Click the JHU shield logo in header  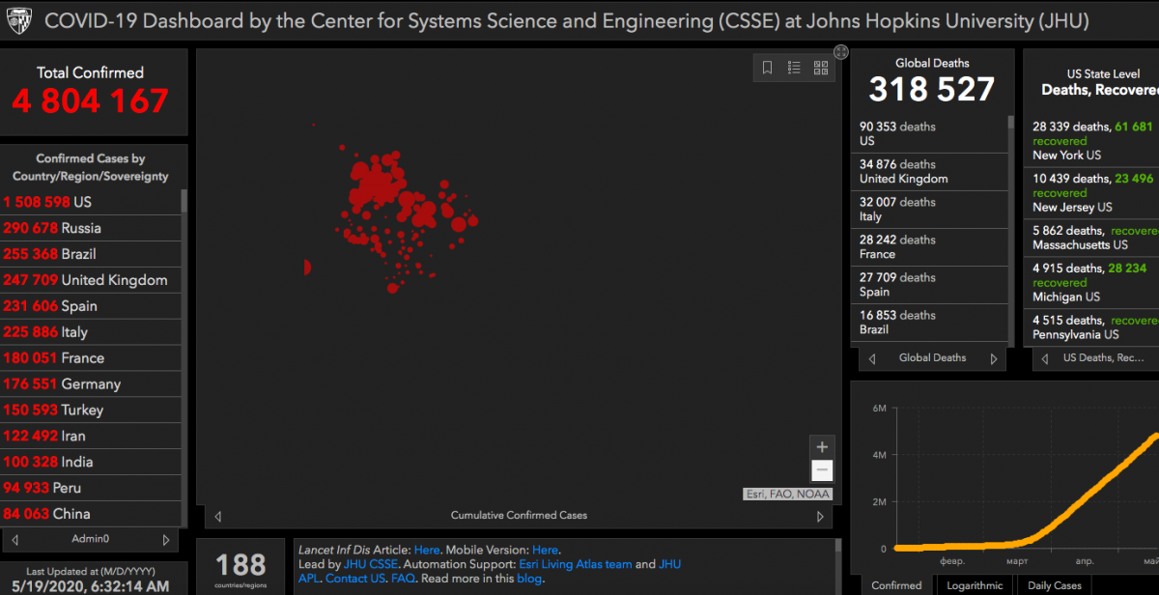pyautogui.click(x=19, y=20)
